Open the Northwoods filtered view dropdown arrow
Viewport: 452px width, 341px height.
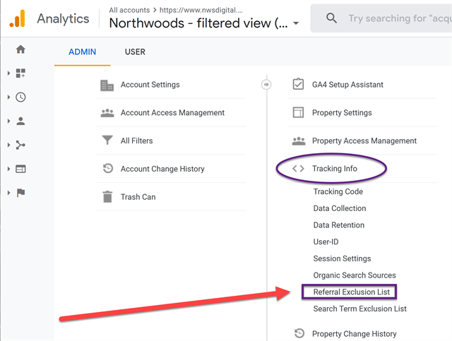296,23
